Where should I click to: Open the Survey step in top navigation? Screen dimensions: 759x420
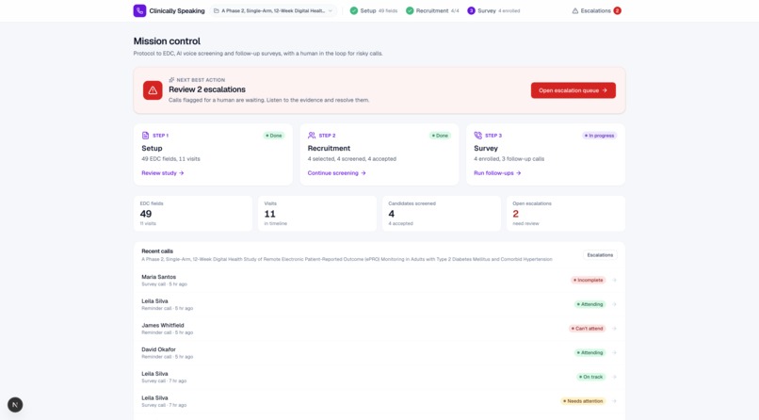point(493,10)
